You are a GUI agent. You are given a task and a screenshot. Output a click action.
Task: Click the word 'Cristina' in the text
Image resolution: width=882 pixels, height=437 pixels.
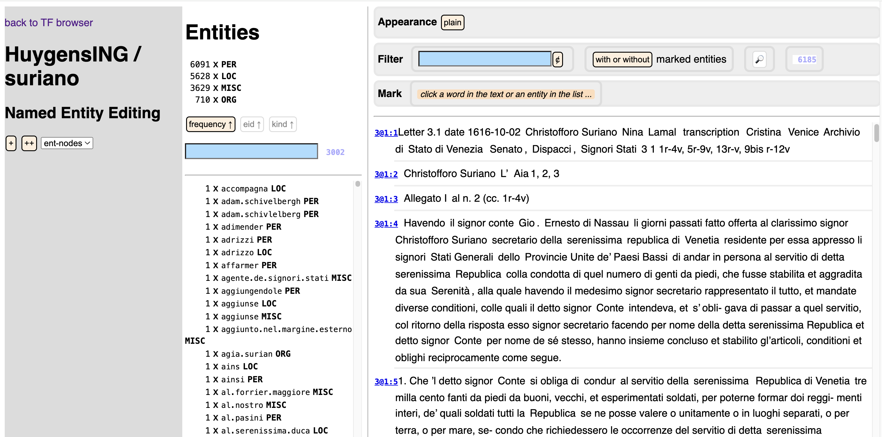coord(764,132)
